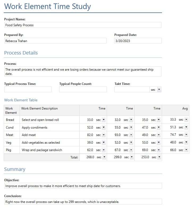This screenshot has height=209, width=192.
Task: Focus the Typical Process Time field
Action: (28, 90)
